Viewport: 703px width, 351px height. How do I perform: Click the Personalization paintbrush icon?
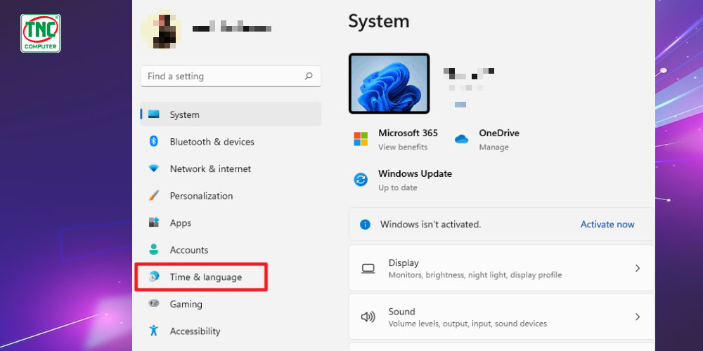click(154, 196)
